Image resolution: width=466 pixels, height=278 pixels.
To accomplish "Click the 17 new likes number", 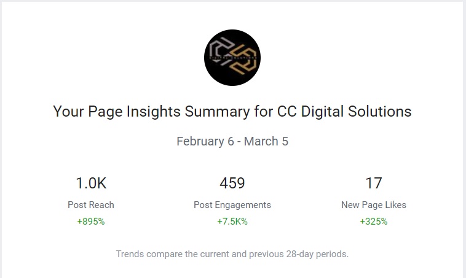I will tap(374, 183).
